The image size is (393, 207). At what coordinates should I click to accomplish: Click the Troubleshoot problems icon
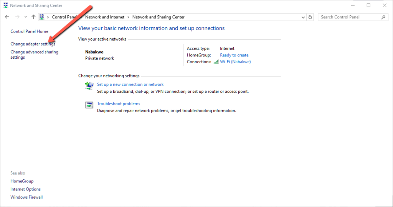point(89,105)
